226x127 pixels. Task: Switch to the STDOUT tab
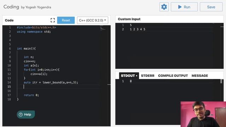tap(129, 75)
